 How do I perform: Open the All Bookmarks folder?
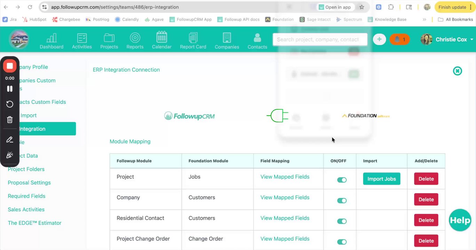click(x=455, y=19)
